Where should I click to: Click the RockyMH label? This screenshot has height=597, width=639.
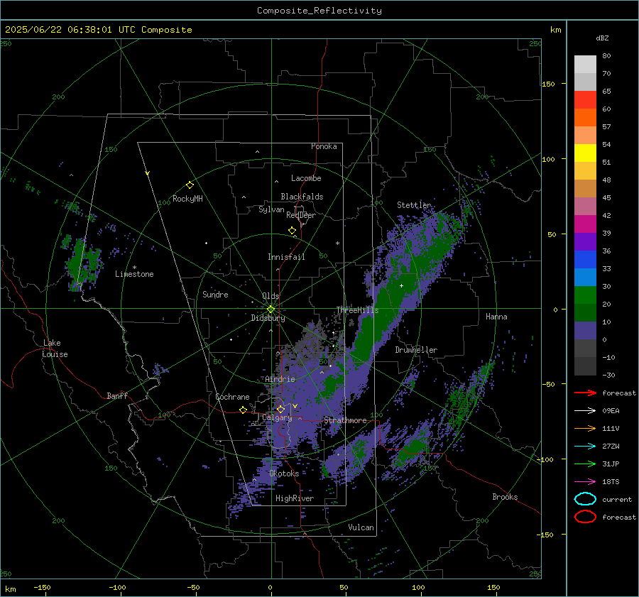point(187,199)
